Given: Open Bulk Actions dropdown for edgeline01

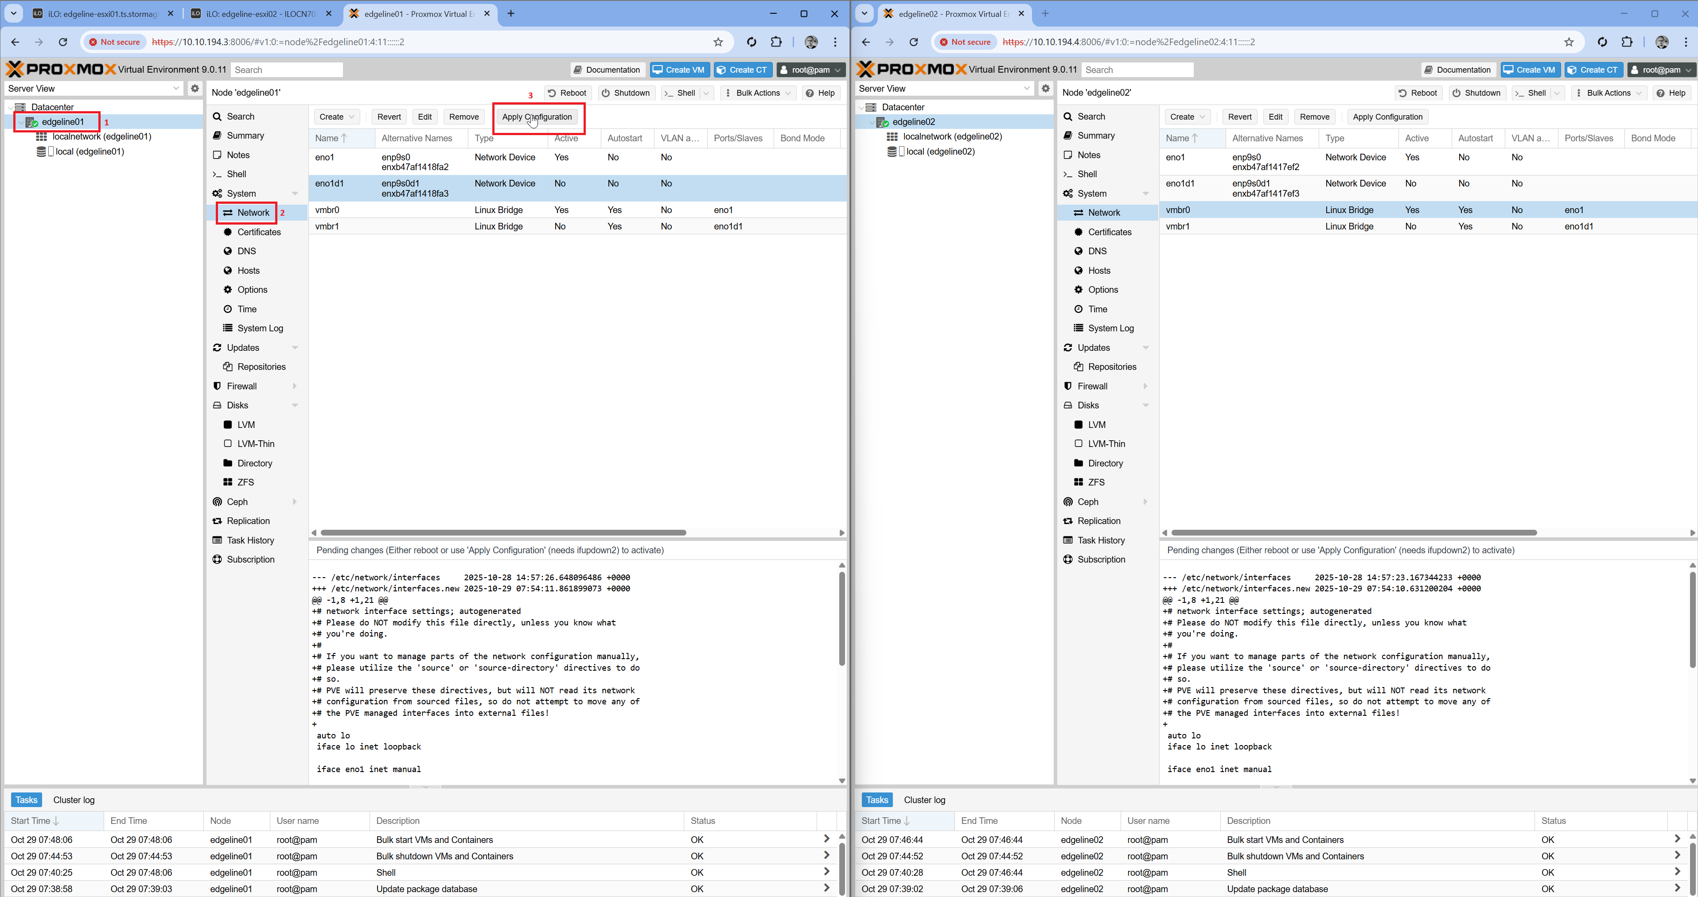Looking at the screenshot, I should [758, 93].
